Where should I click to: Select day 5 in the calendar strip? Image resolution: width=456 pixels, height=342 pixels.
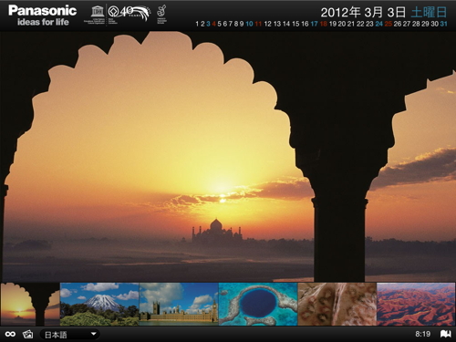coord(219,24)
